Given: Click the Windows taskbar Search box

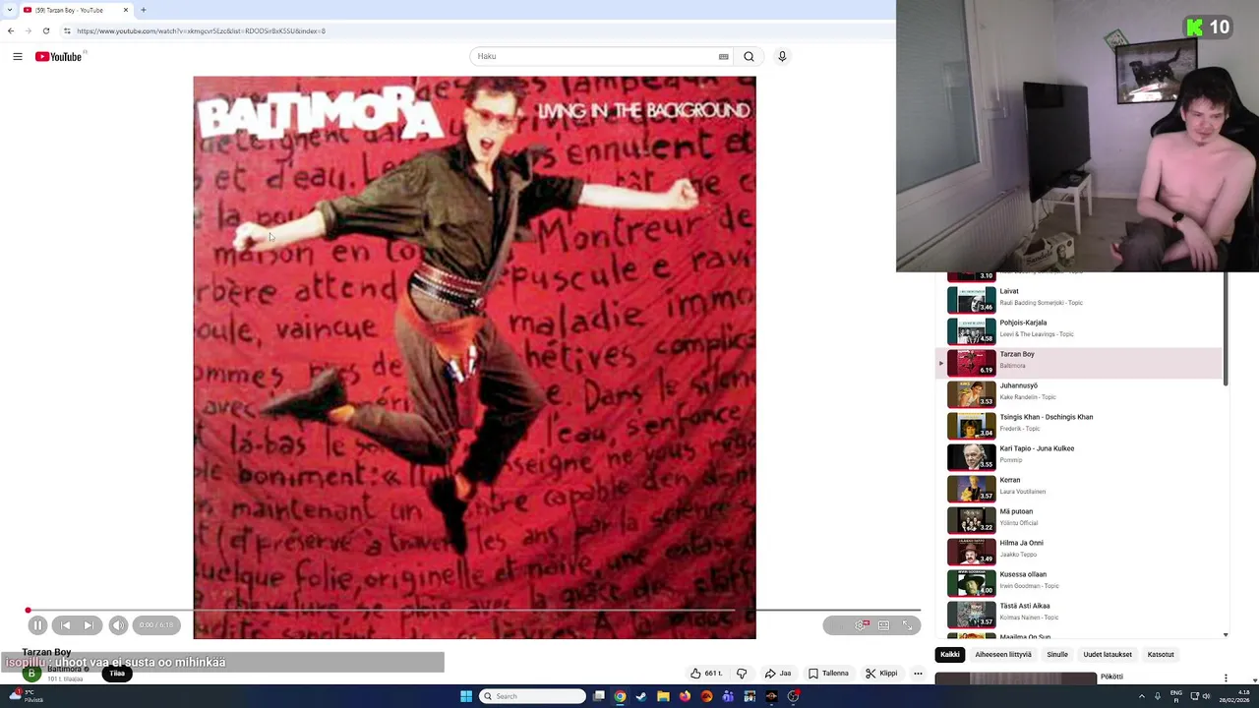Looking at the screenshot, I should pyautogui.click(x=532, y=696).
